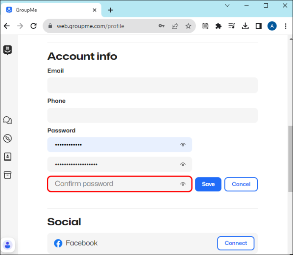Toggle visibility of Confirm password field
The width and height of the screenshot is (293, 255).
point(183,184)
